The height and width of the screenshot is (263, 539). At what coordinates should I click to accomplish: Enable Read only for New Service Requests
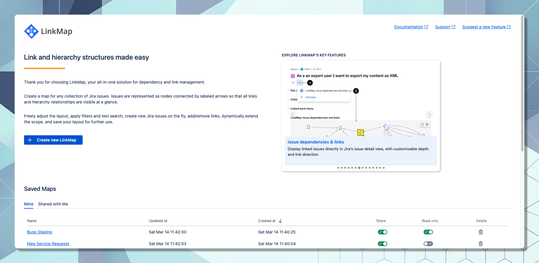coord(428,243)
